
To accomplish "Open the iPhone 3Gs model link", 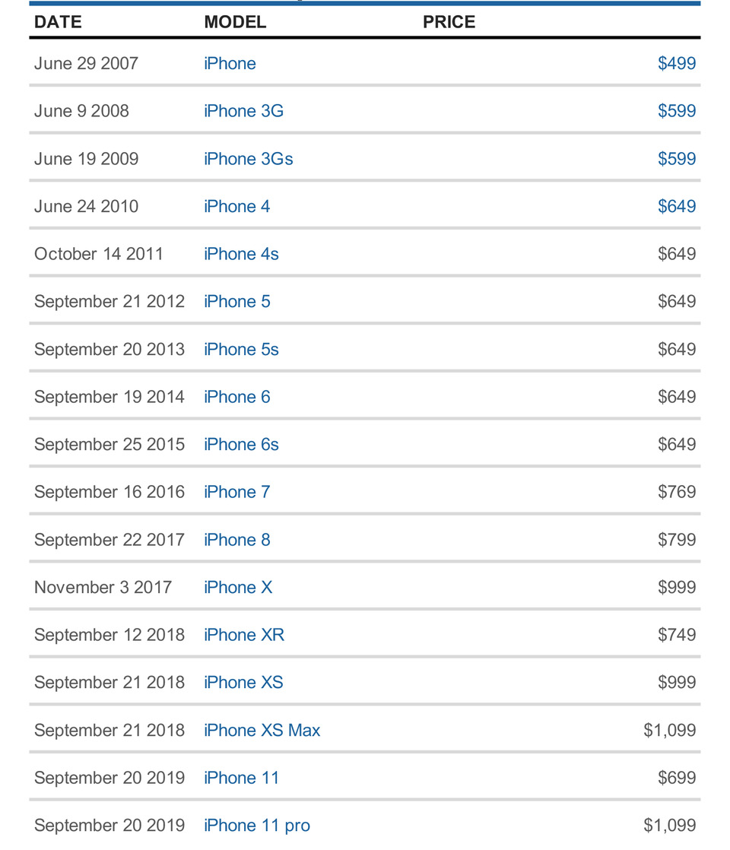I will coord(248,159).
